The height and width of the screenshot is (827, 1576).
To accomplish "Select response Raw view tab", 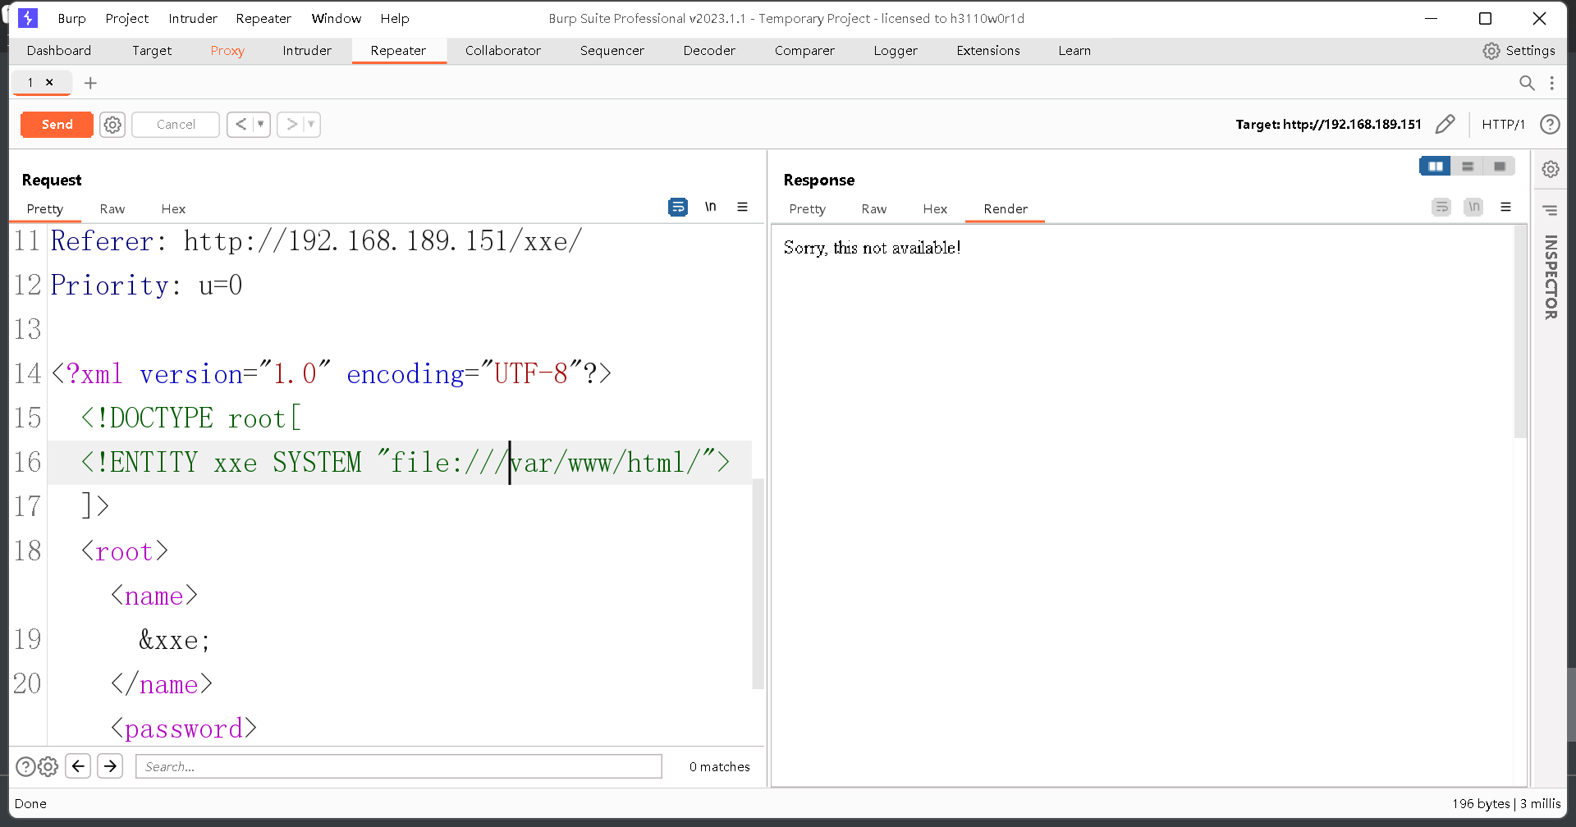I will point(874,209).
